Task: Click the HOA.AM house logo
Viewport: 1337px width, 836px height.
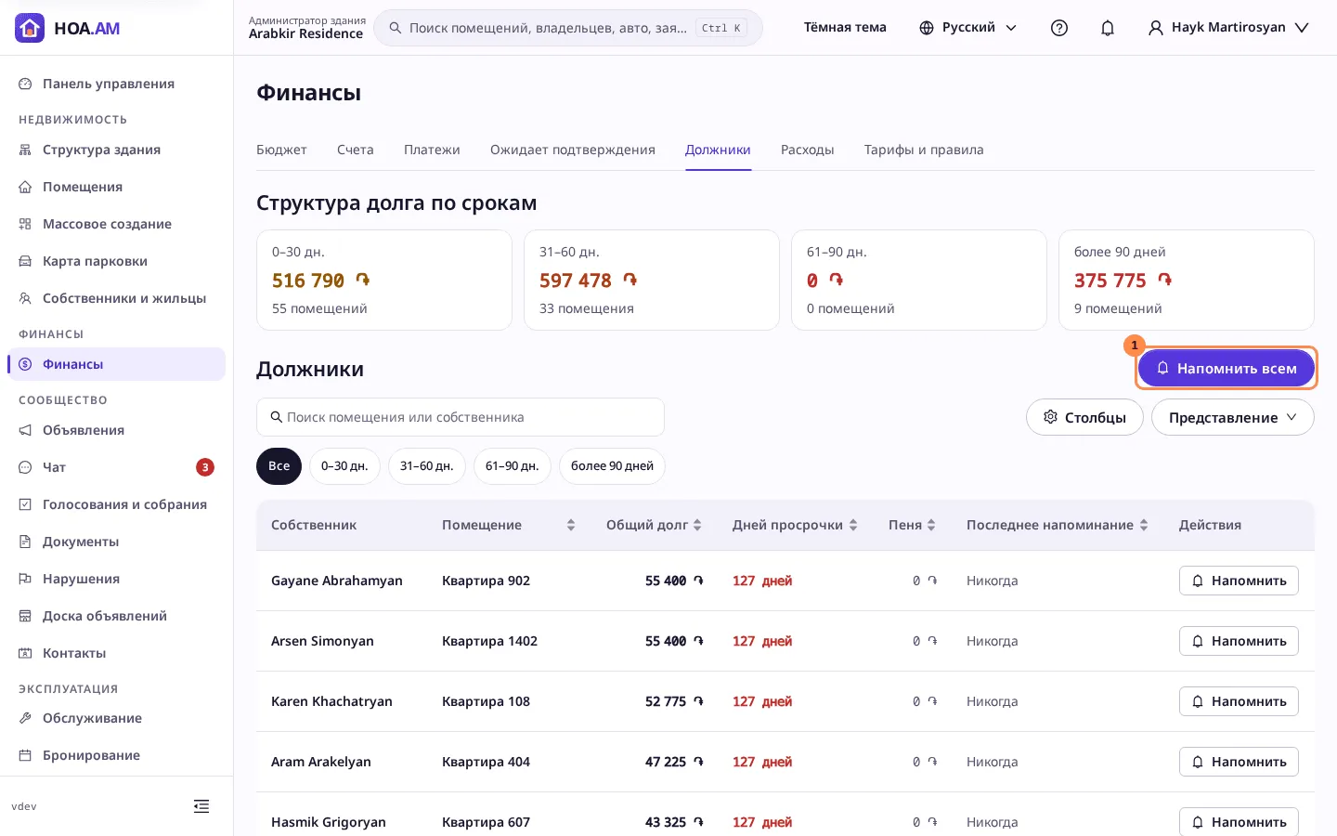Action: tap(30, 28)
